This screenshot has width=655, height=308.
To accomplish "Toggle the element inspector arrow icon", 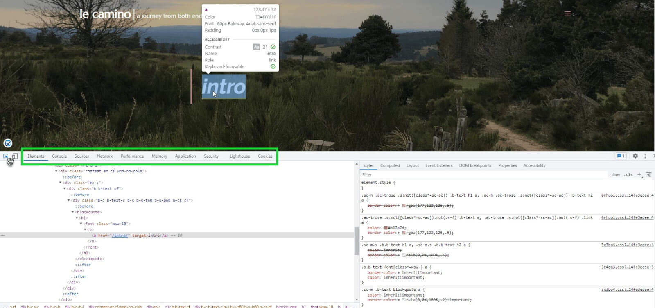I will [x=6, y=156].
